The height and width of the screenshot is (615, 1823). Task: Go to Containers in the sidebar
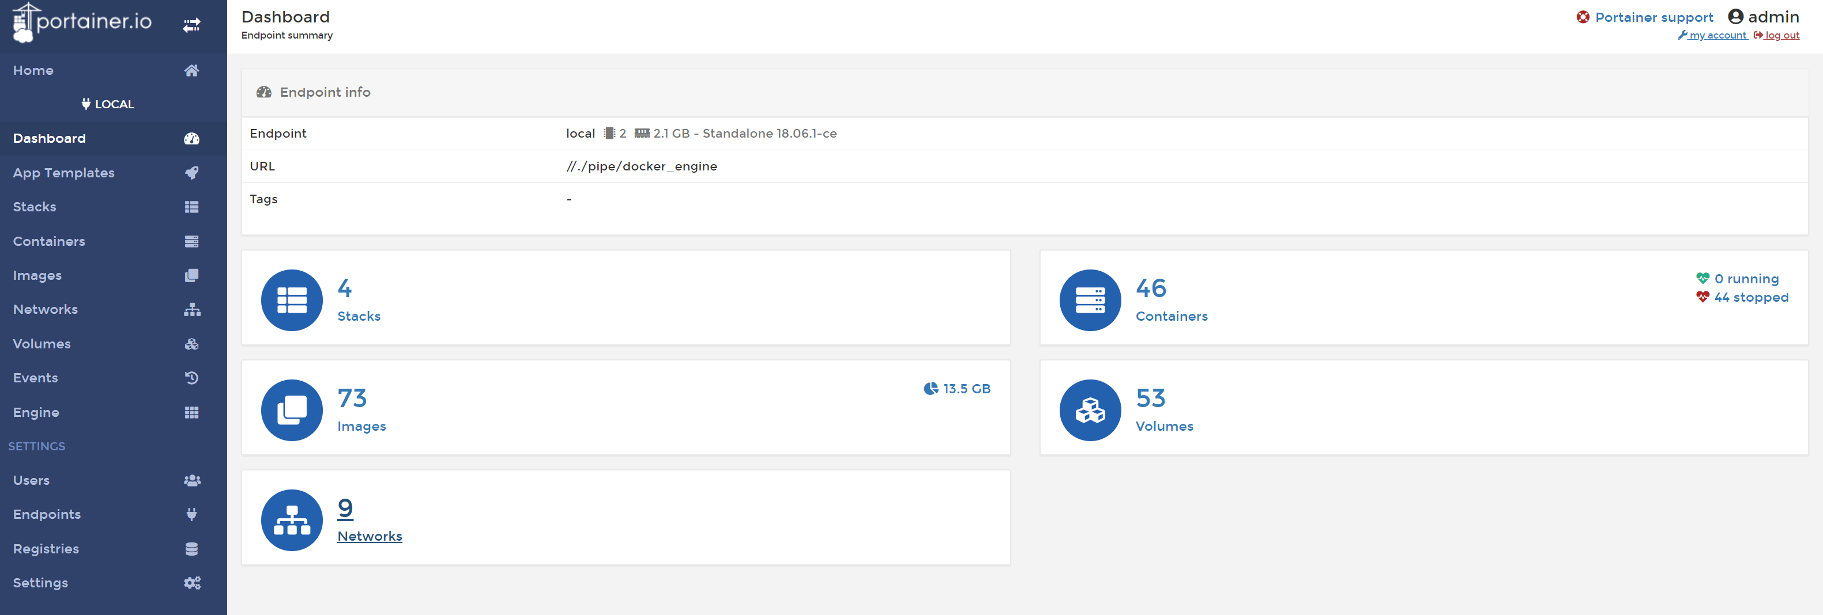point(49,241)
